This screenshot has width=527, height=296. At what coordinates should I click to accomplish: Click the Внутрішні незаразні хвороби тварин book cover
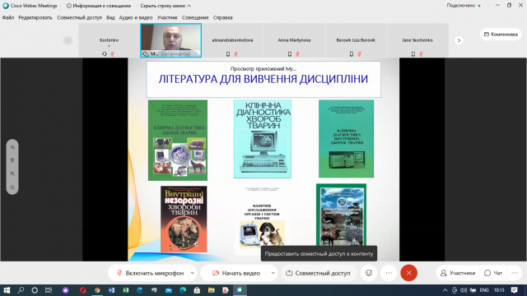click(x=184, y=220)
